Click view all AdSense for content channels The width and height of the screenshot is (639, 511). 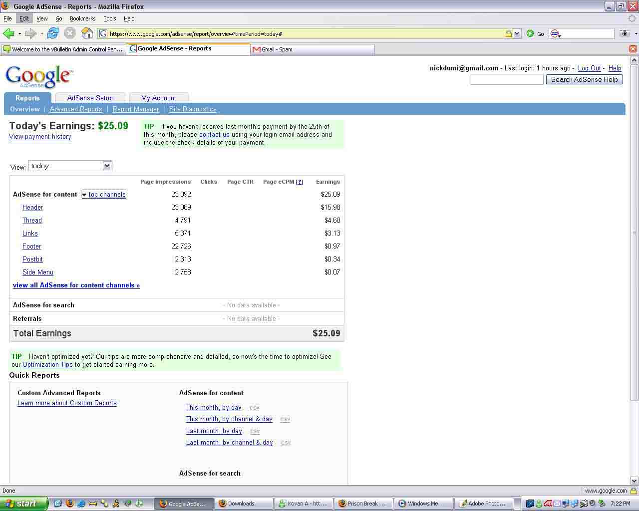coord(76,285)
